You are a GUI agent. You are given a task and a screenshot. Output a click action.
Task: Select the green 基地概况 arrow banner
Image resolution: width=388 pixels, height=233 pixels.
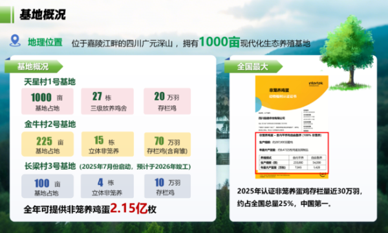34,67
